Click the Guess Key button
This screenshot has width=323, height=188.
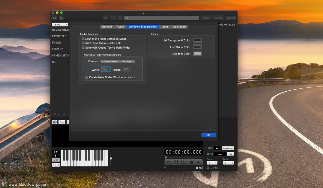[x=228, y=148]
